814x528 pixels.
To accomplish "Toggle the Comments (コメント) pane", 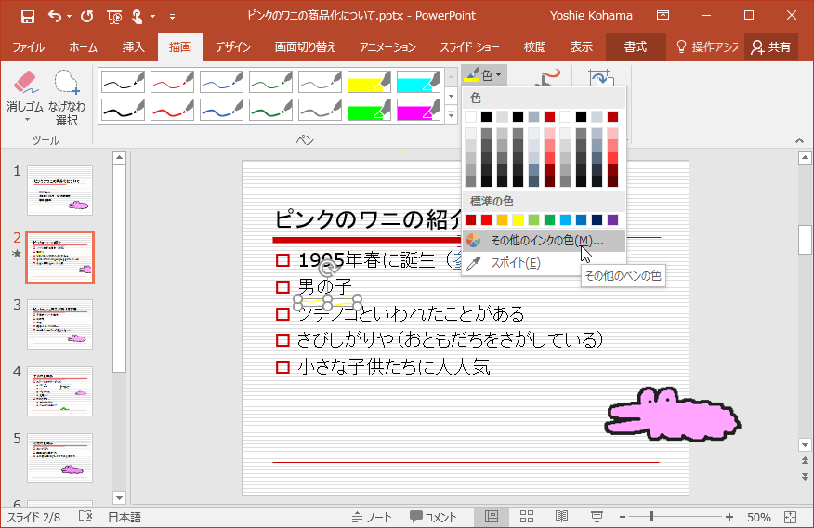I will point(434,517).
